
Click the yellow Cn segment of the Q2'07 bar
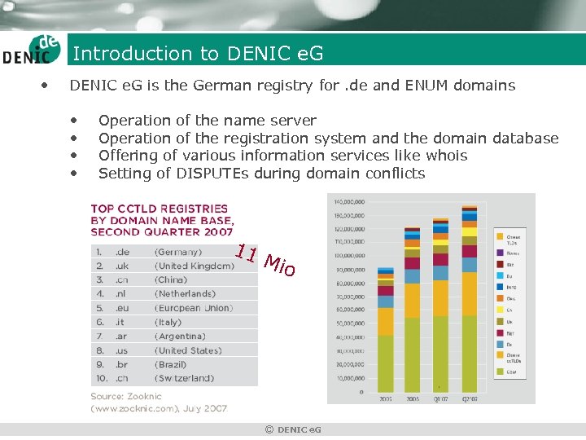point(470,232)
